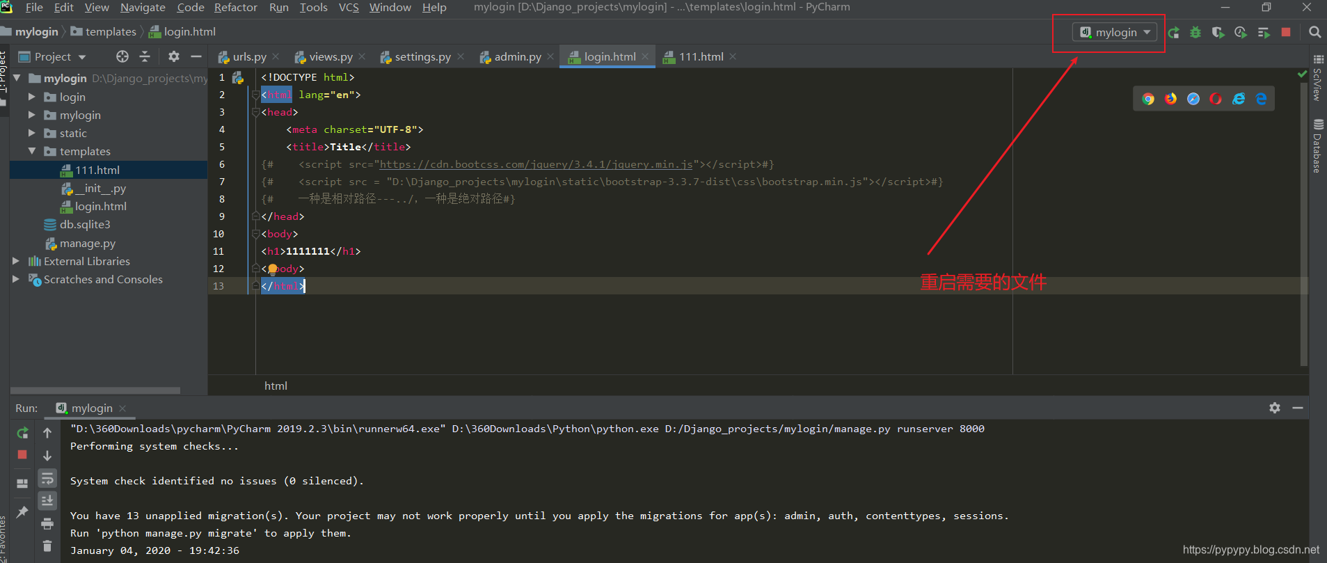Toggle scroll-to-end in Run console
Screen dimensions: 1327x563
tap(47, 500)
